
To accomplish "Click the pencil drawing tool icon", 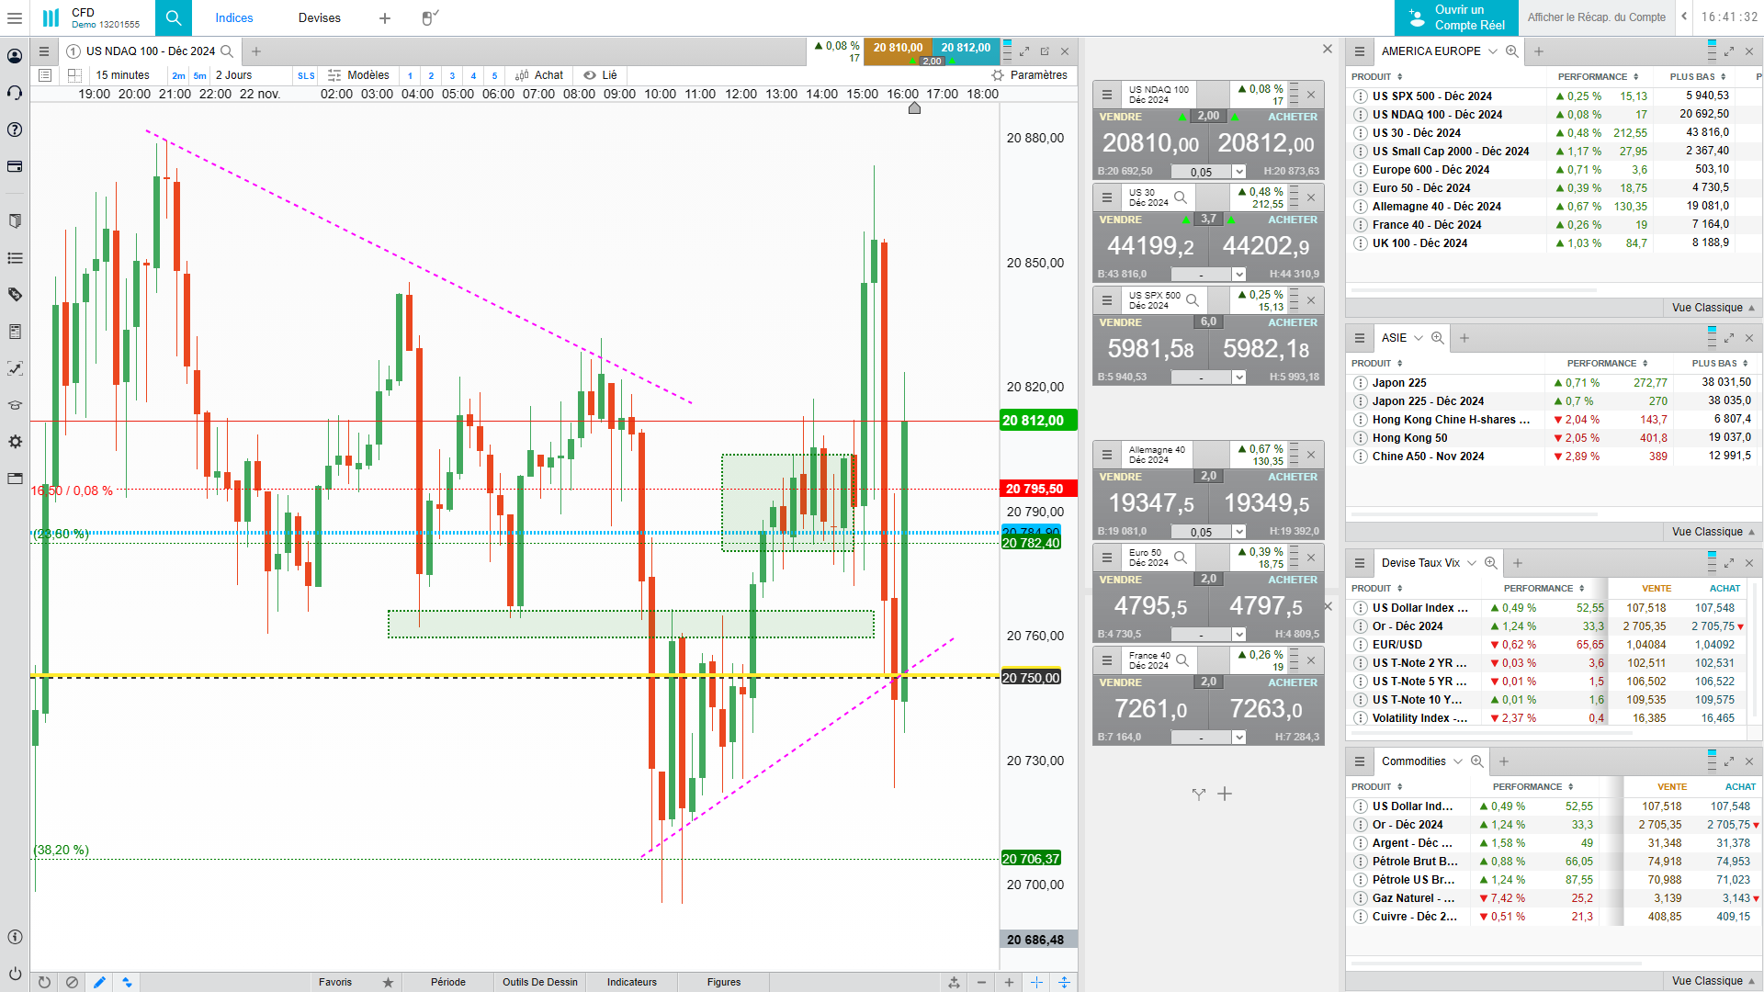I will (99, 982).
